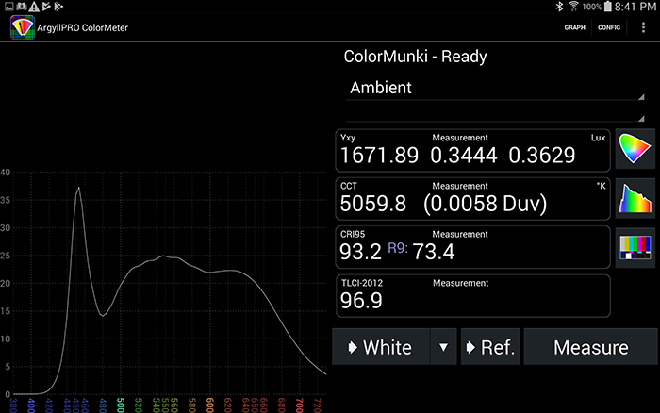The width and height of the screenshot is (660, 413).
Task: Tap the battery indicator in status bar
Action: 609,7
